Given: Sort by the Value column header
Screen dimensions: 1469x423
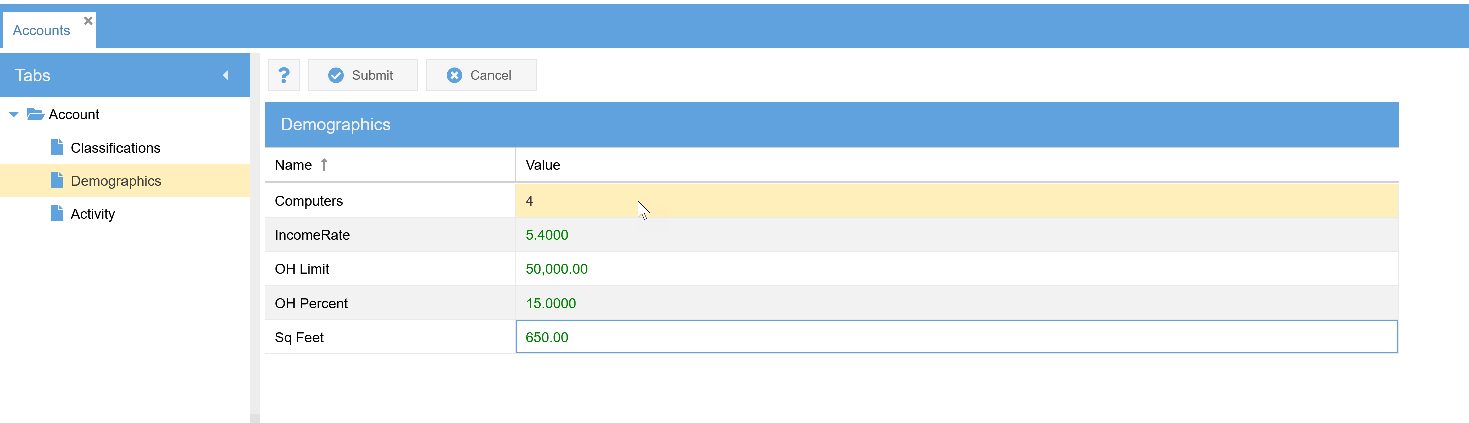Looking at the screenshot, I should (542, 165).
